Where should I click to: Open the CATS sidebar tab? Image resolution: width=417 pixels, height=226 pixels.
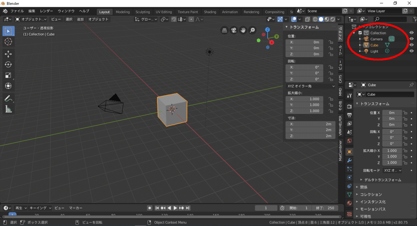pyautogui.click(x=341, y=79)
